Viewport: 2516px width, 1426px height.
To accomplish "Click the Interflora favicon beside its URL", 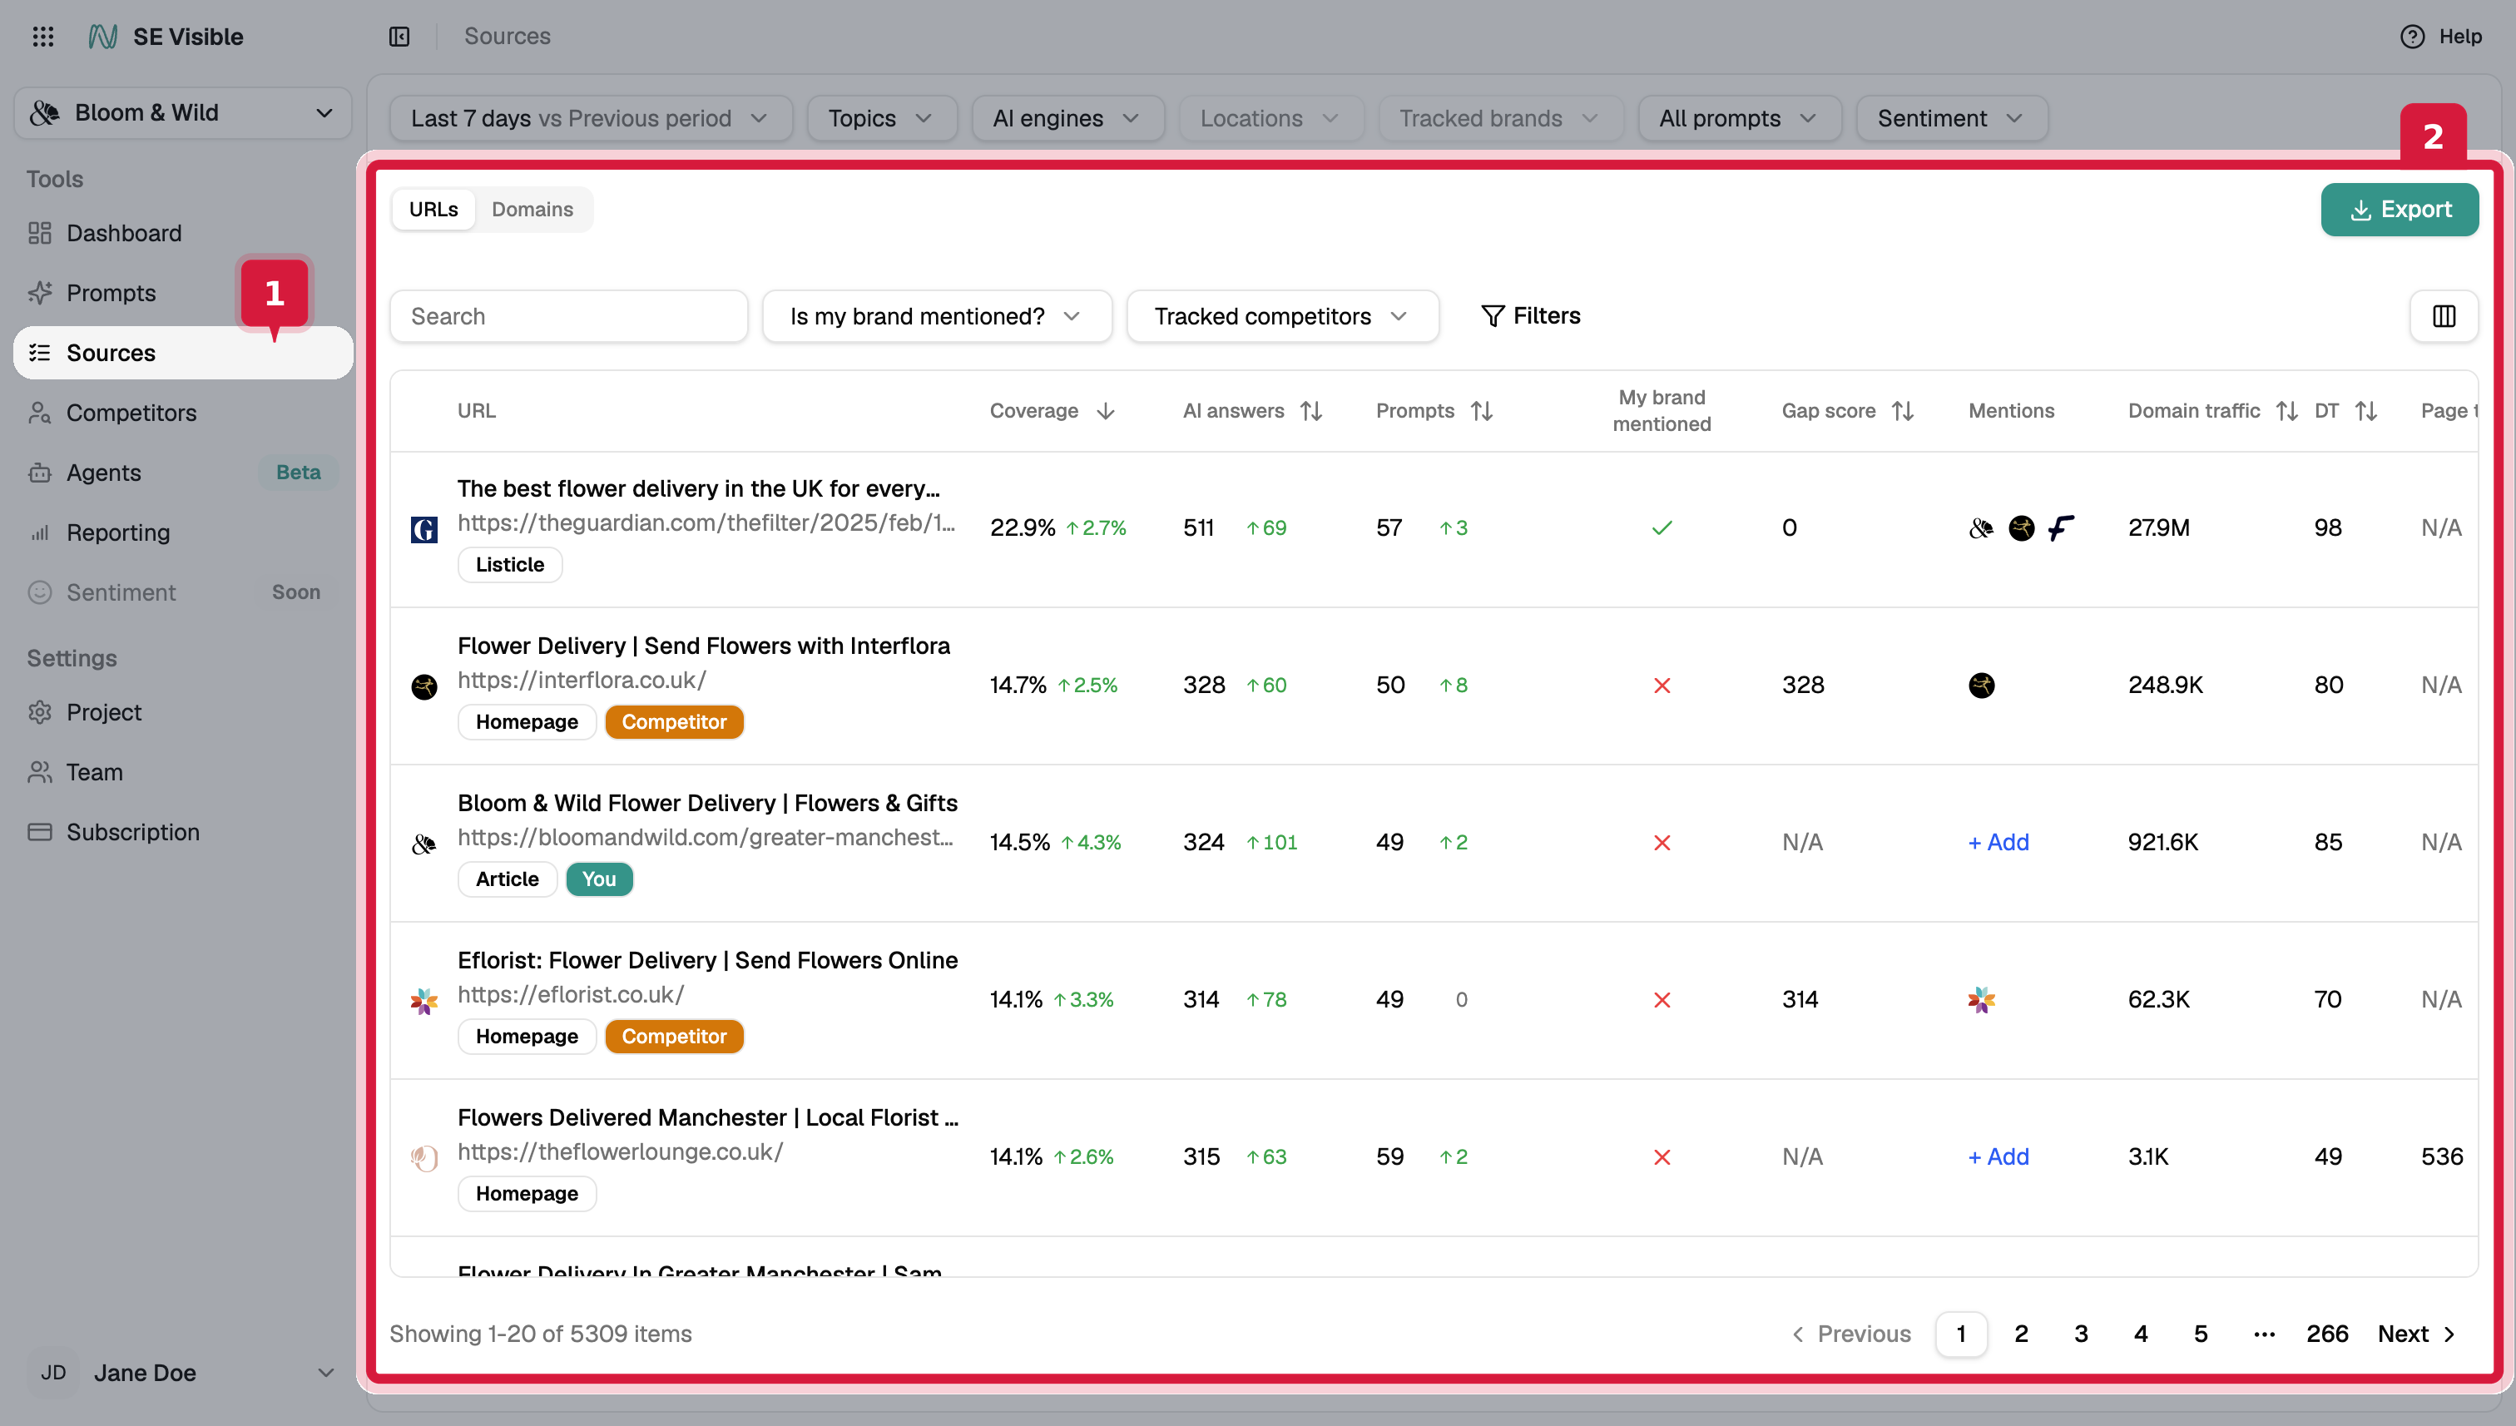I will click(x=424, y=686).
